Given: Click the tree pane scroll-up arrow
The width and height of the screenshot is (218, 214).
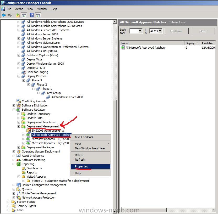Looking at the screenshot, I should (x=115, y=22).
